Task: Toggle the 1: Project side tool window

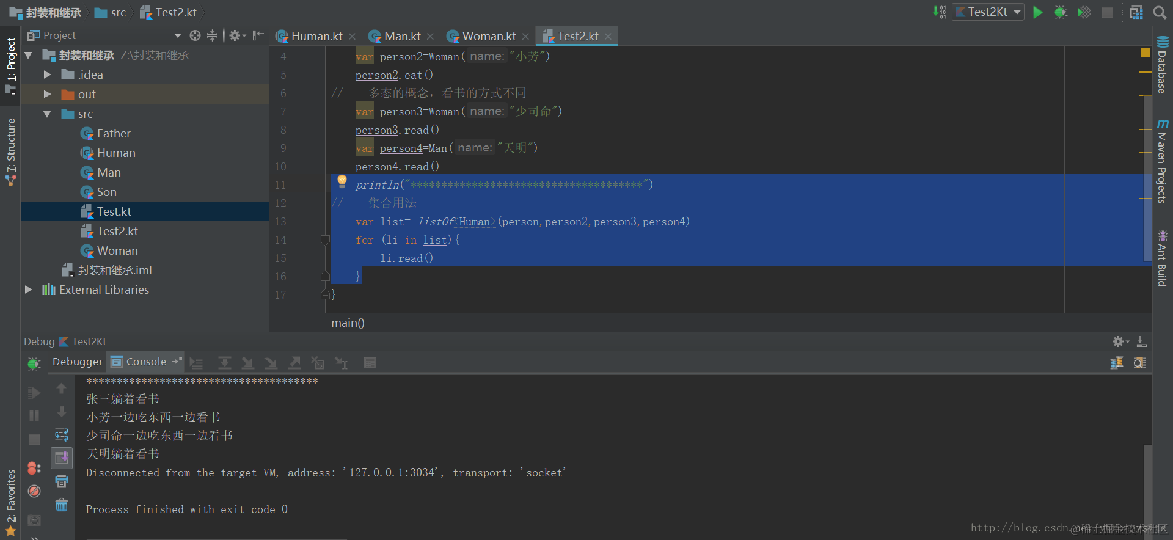Action: point(10,65)
